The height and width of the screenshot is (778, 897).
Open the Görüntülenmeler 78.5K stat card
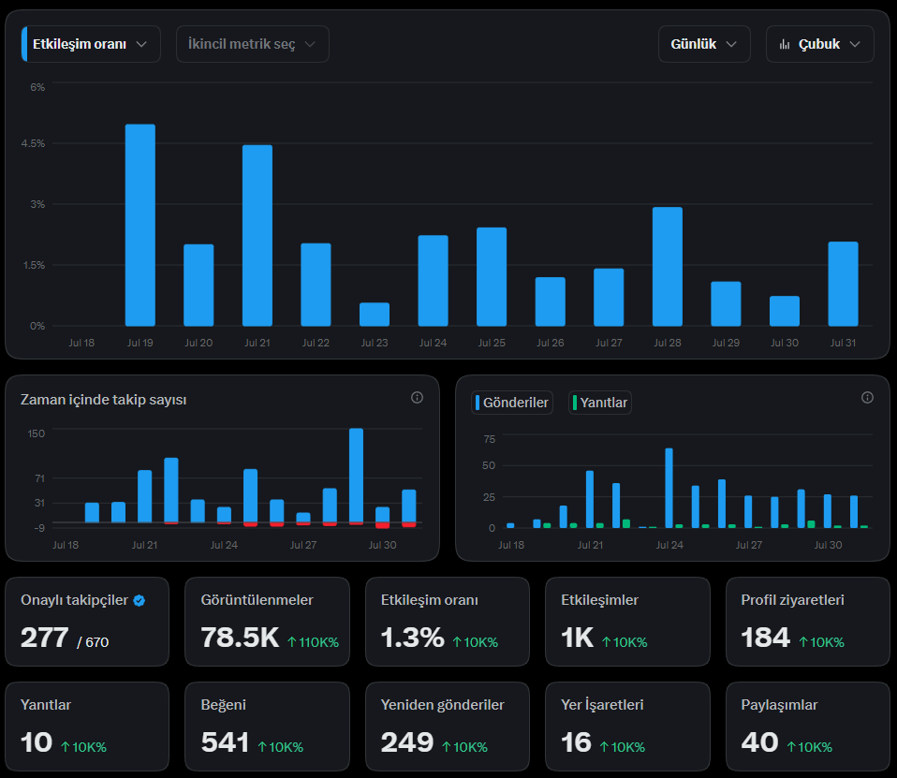click(267, 622)
